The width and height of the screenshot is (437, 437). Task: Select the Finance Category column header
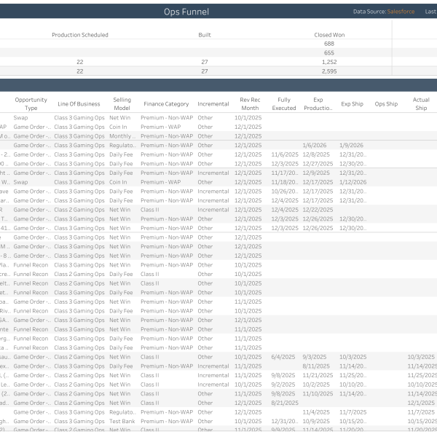click(166, 104)
